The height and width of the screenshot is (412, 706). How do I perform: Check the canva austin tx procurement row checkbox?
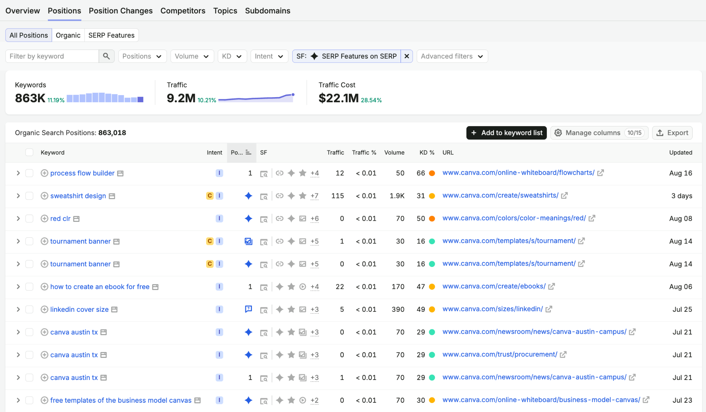coord(29,355)
